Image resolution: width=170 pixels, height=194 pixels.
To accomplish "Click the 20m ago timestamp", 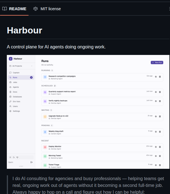I will 149,146.
